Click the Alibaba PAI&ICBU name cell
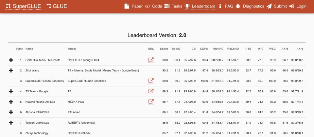The width and height of the screenshot is (314, 137). pyautogui.click(x=37, y=112)
